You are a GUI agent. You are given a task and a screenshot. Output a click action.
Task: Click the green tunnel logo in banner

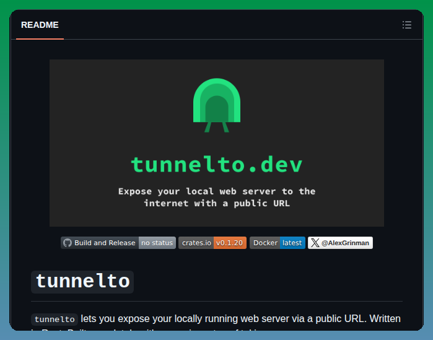217,105
